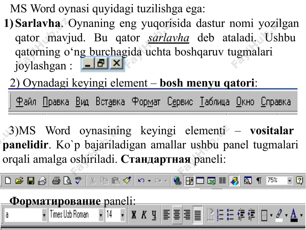Click the Undo arrow icon
306x230 pixels.
click(141, 180)
